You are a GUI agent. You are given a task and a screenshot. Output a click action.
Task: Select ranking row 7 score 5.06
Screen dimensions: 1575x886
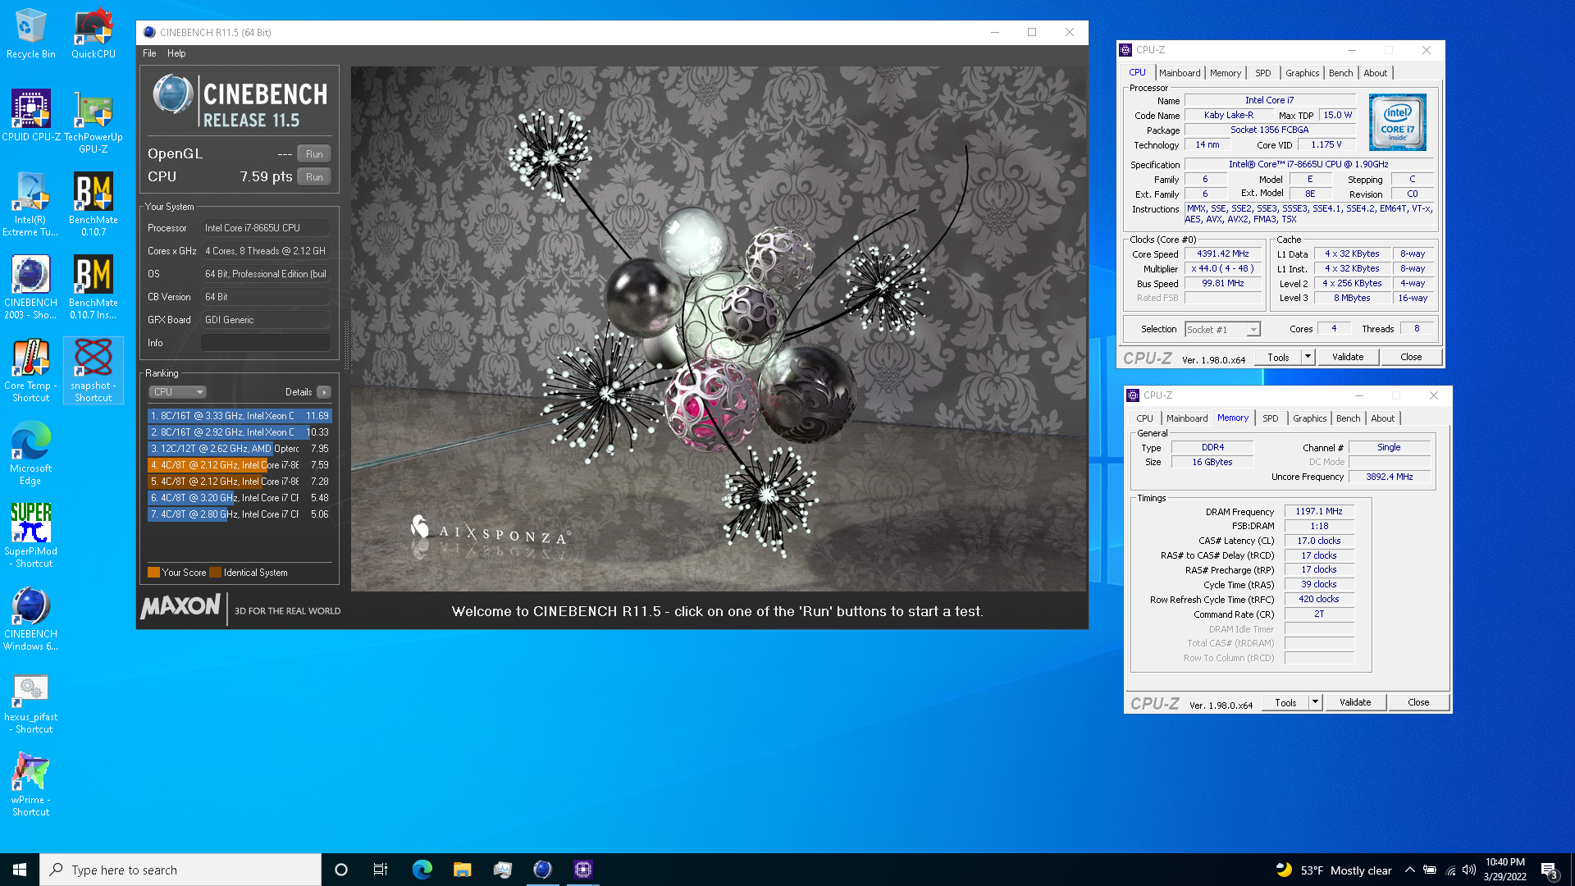point(240,514)
